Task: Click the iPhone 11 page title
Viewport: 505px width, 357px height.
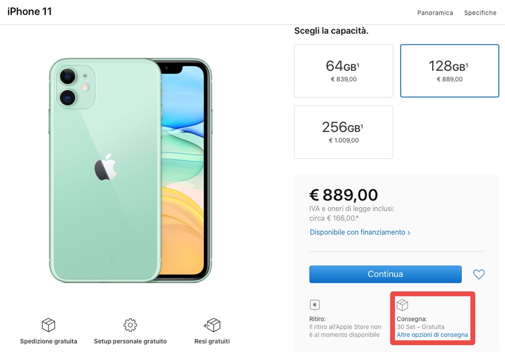Action: point(30,12)
